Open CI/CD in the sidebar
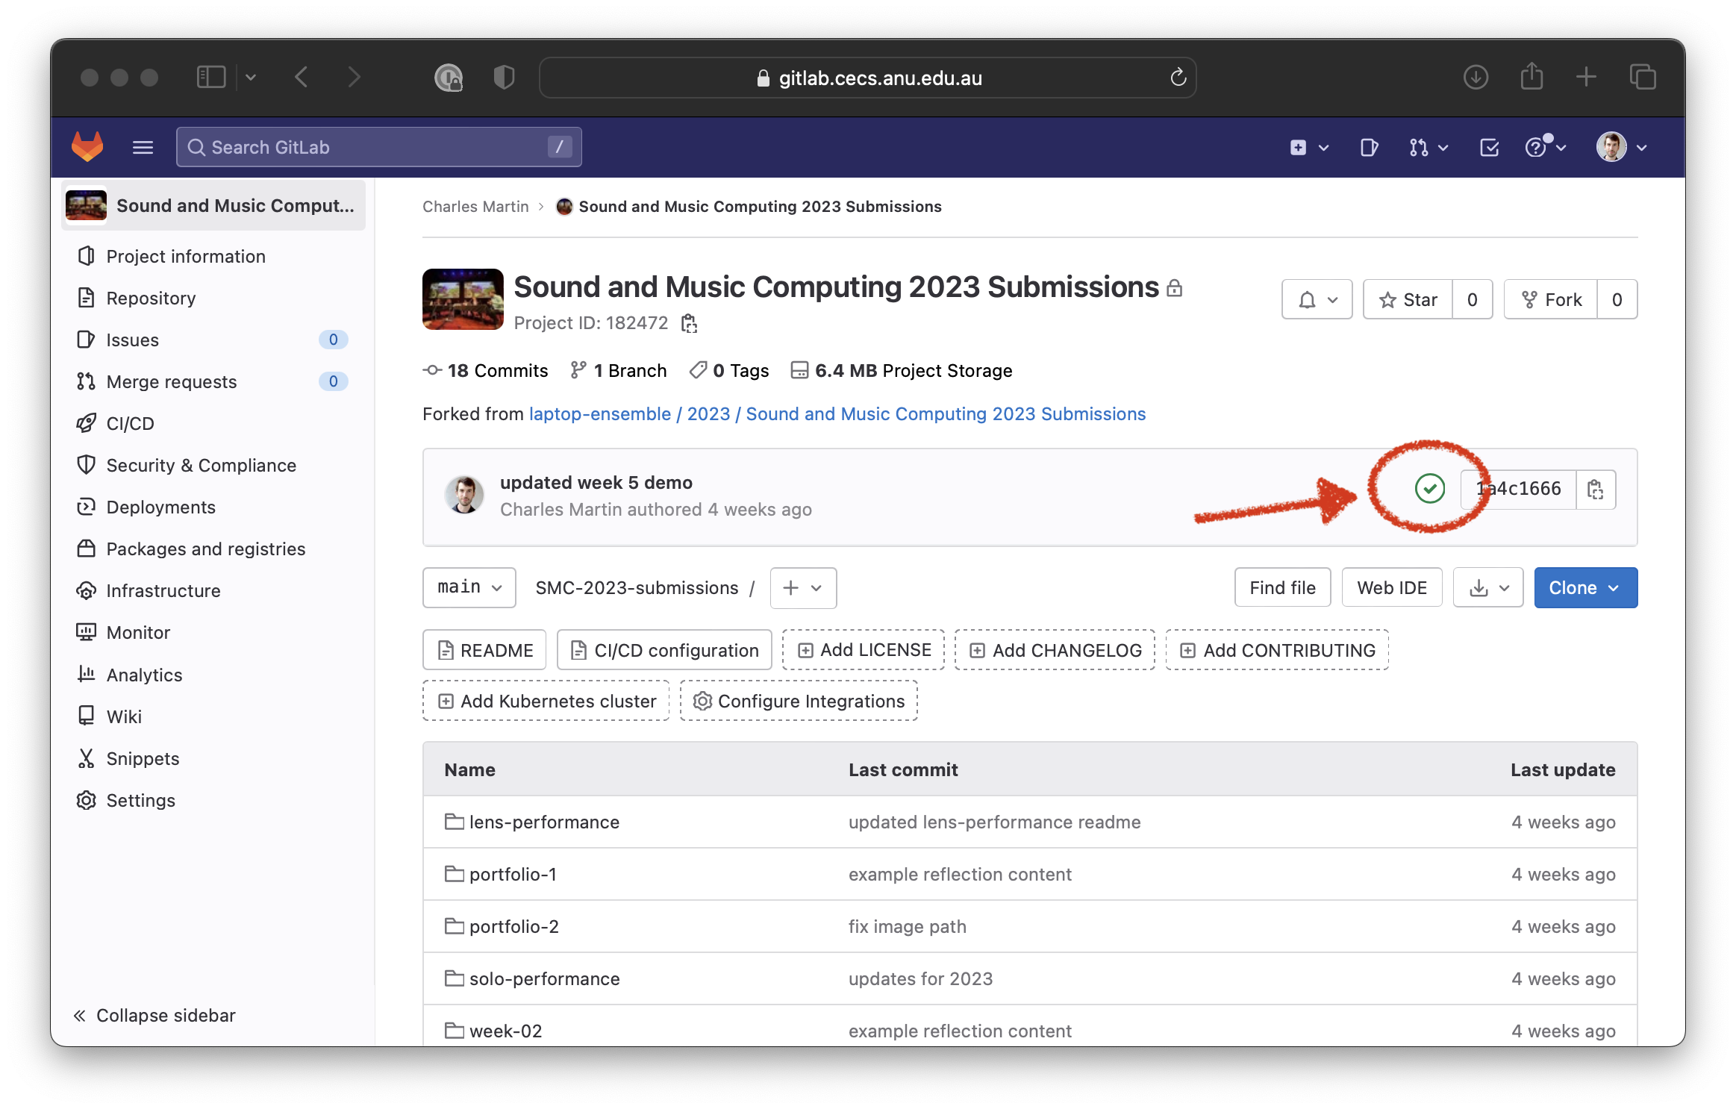 (130, 424)
